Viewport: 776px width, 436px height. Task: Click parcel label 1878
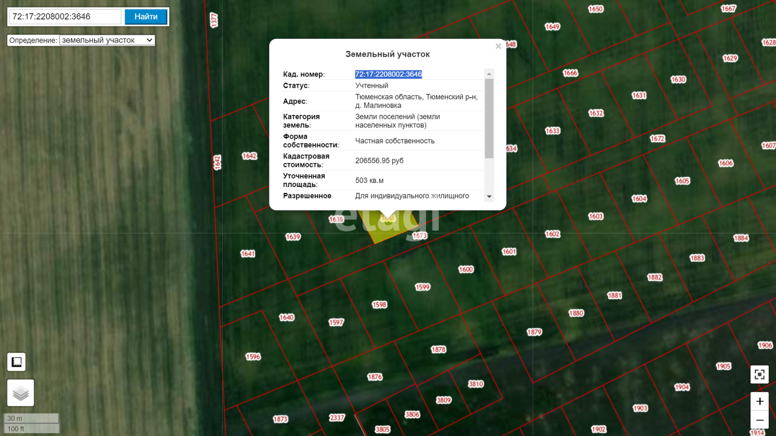tap(438, 350)
